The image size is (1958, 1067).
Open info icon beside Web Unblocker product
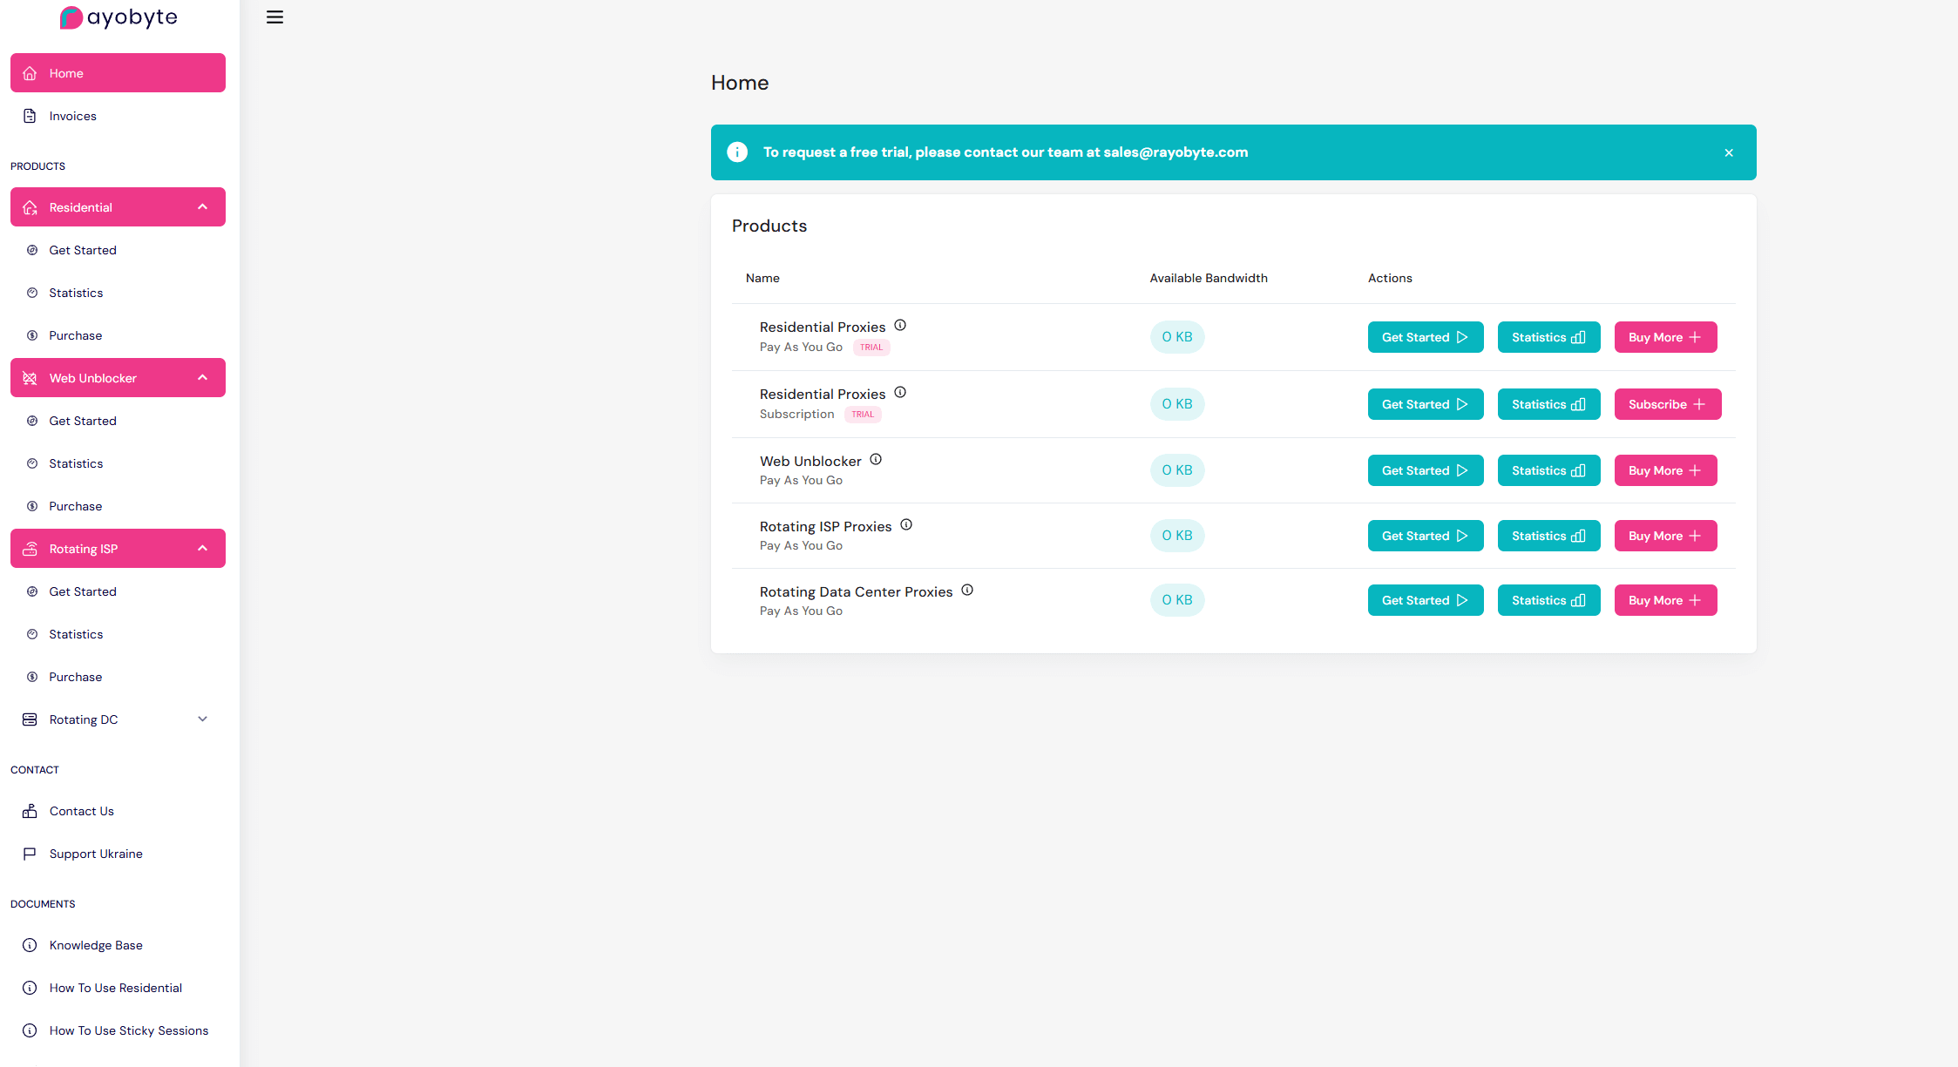point(876,459)
